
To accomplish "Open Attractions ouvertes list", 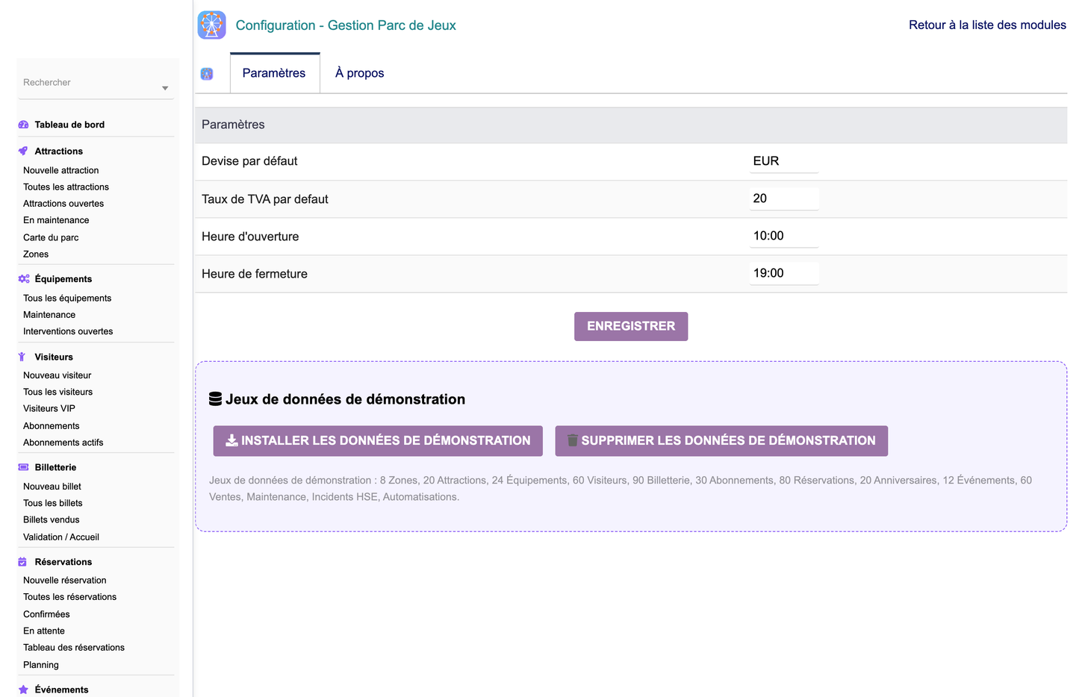I will click(63, 204).
